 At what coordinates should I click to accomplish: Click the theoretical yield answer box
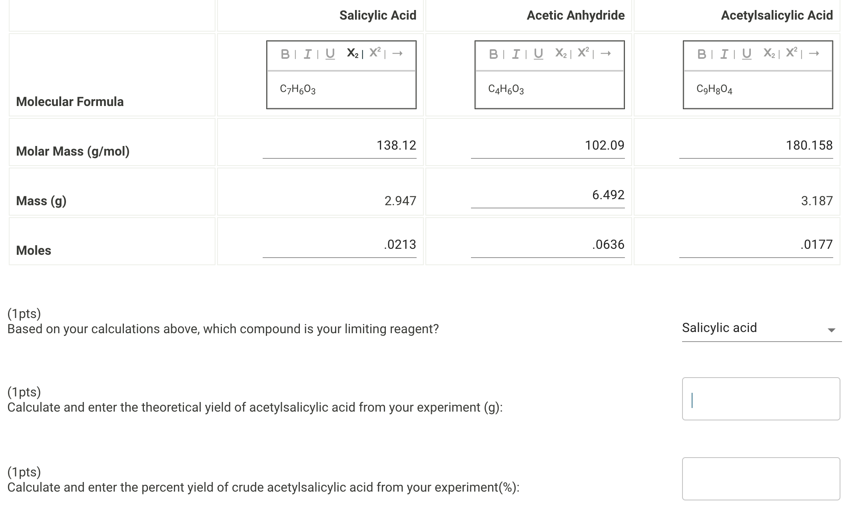point(760,399)
